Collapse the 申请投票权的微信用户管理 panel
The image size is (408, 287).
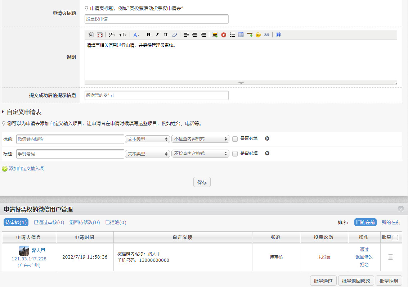(400, 209)
